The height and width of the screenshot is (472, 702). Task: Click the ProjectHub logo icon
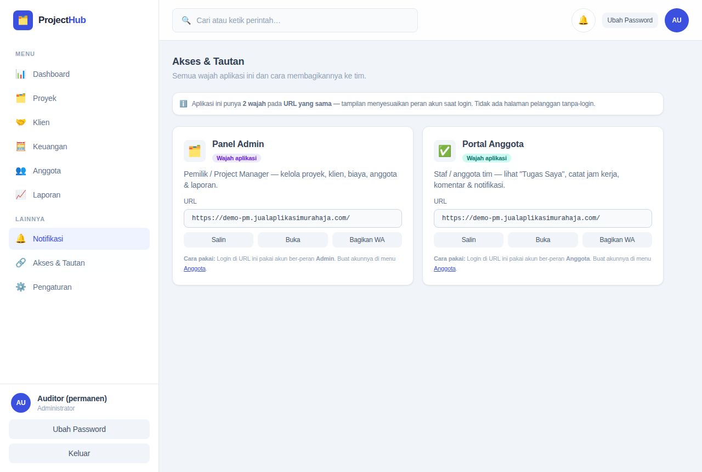[x=23, y=20]
